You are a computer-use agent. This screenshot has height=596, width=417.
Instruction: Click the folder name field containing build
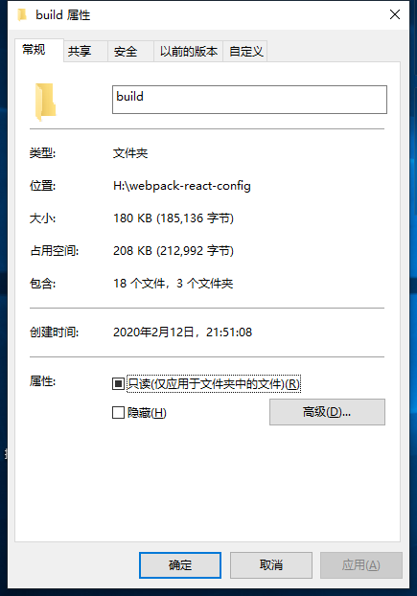tap(249, 100)
